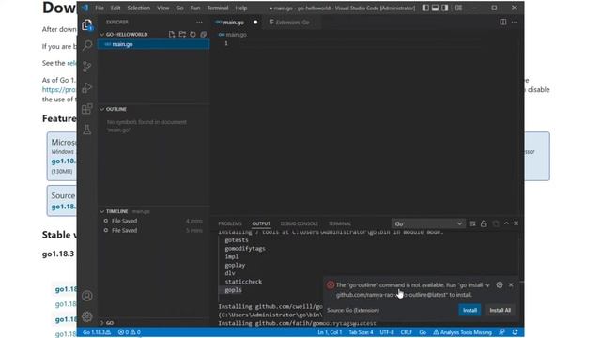601x338 pixels.
Task: Open the Edit menu
Action: (x=115, y=8)
